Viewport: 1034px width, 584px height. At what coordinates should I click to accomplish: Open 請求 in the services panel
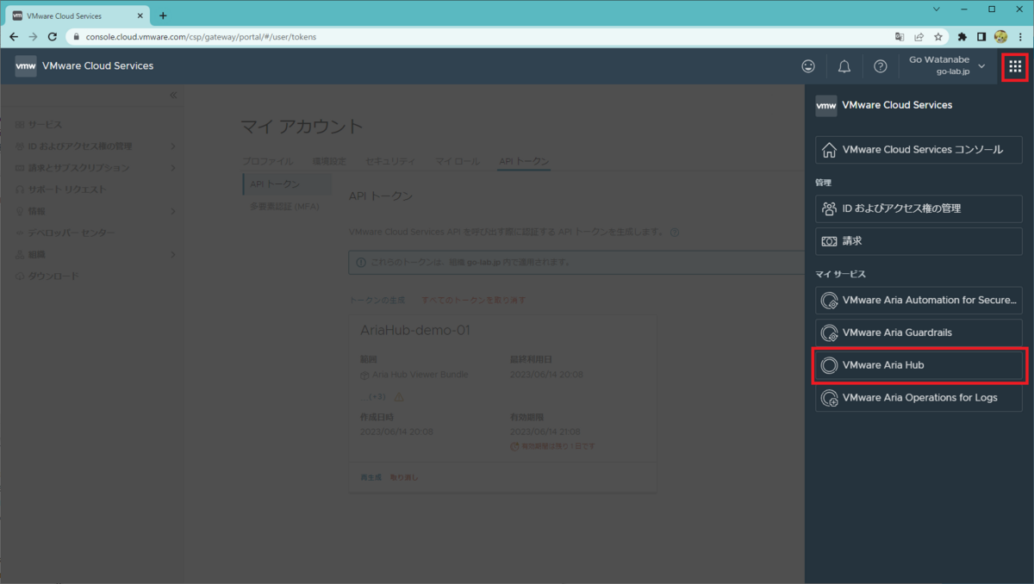coord(919,241)
